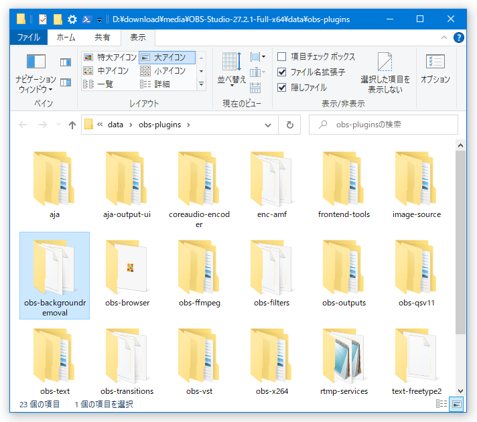
Task: Click 選択した項目を表示しない button
Action: 385,73
